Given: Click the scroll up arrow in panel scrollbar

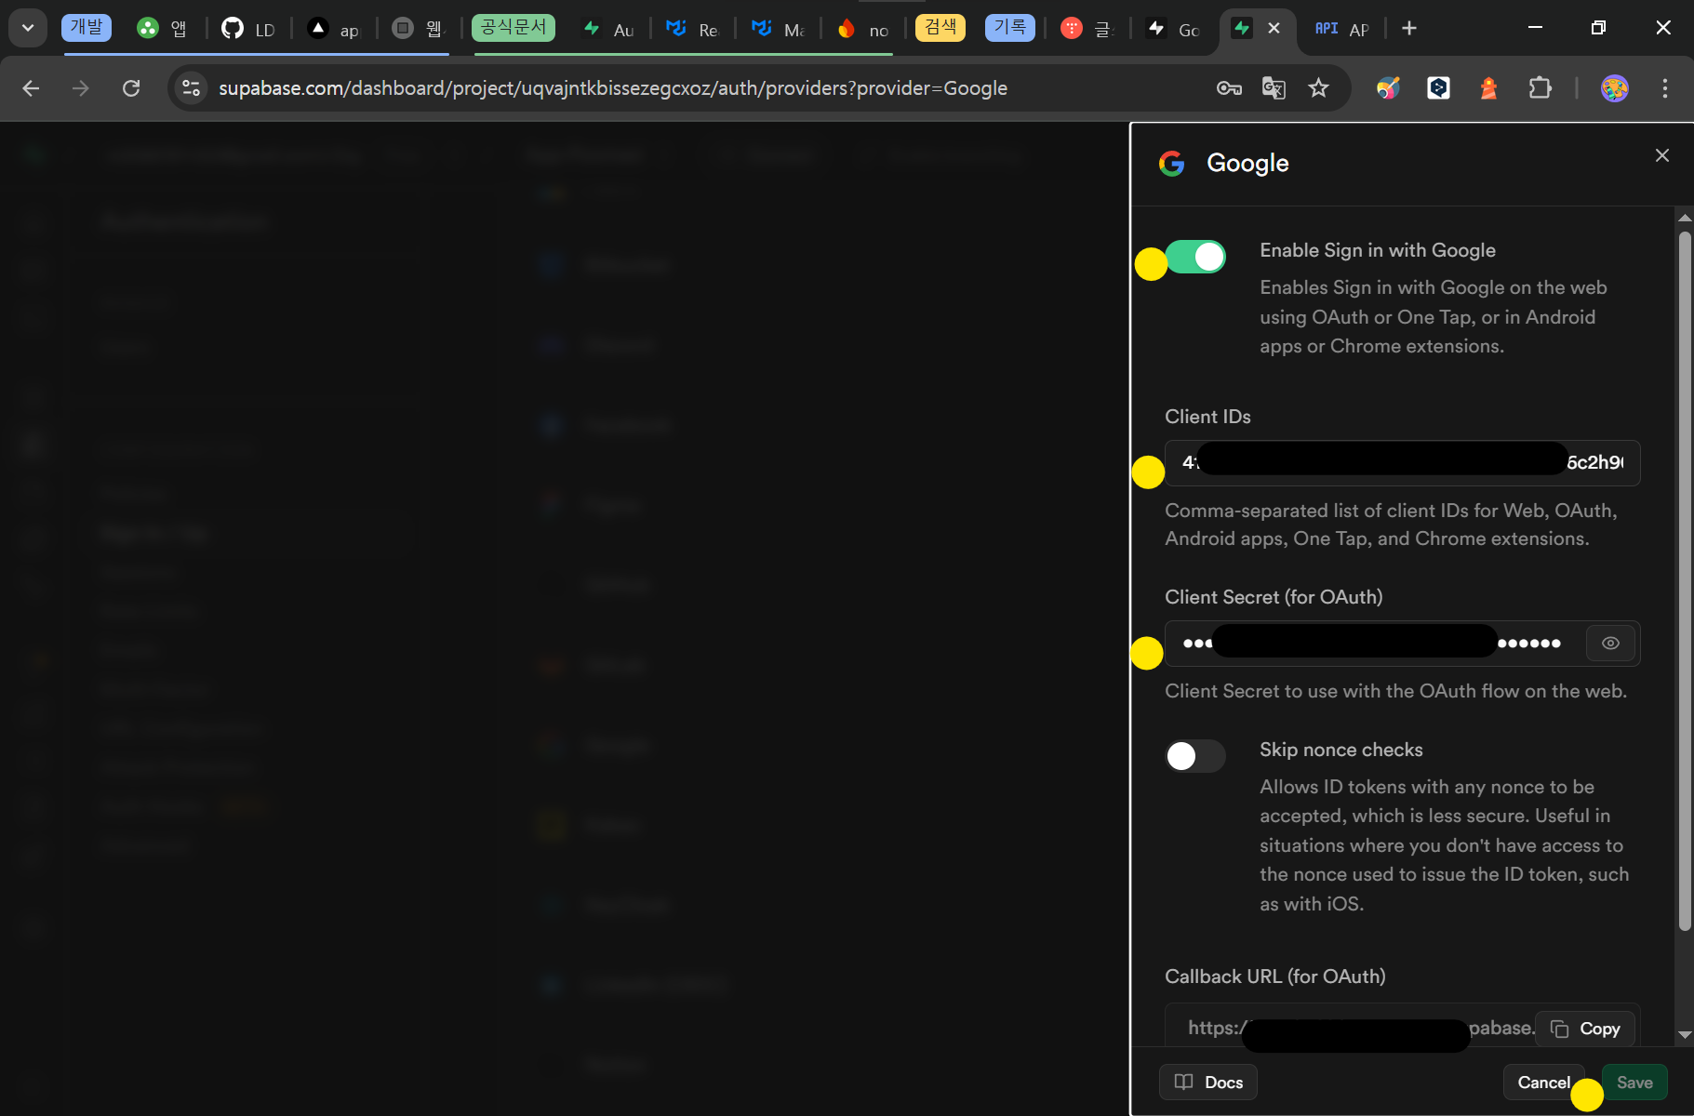Looking at the screenshot, I should tap(1685, 218).
